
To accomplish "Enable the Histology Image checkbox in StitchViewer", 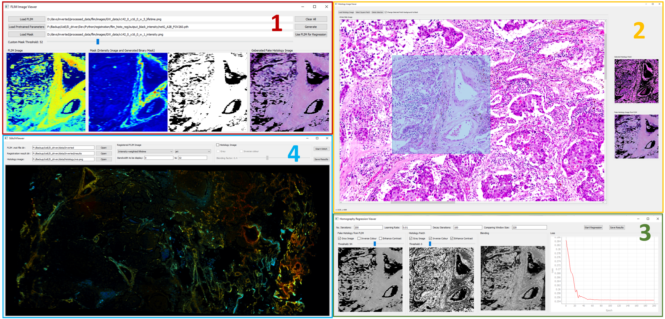I will click(218, 145).
